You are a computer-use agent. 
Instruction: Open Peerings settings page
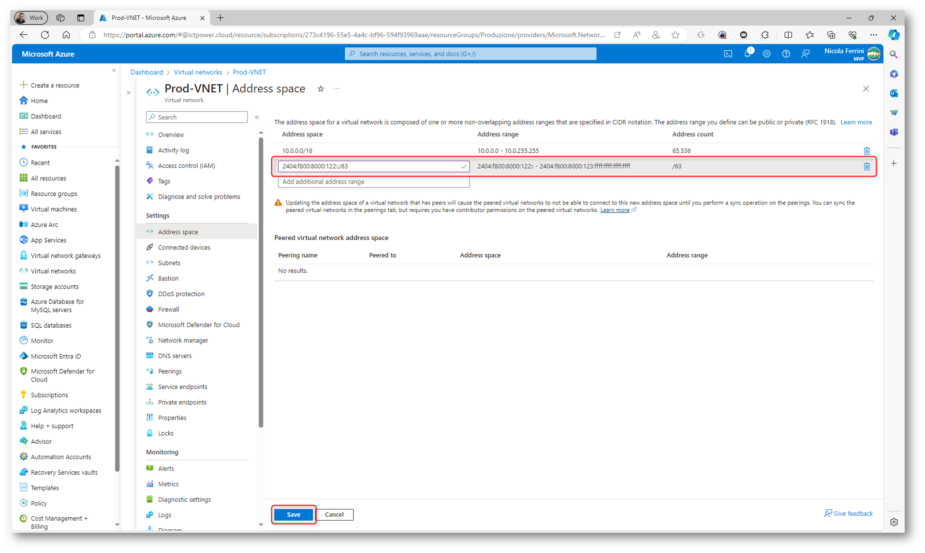(170, 371)
